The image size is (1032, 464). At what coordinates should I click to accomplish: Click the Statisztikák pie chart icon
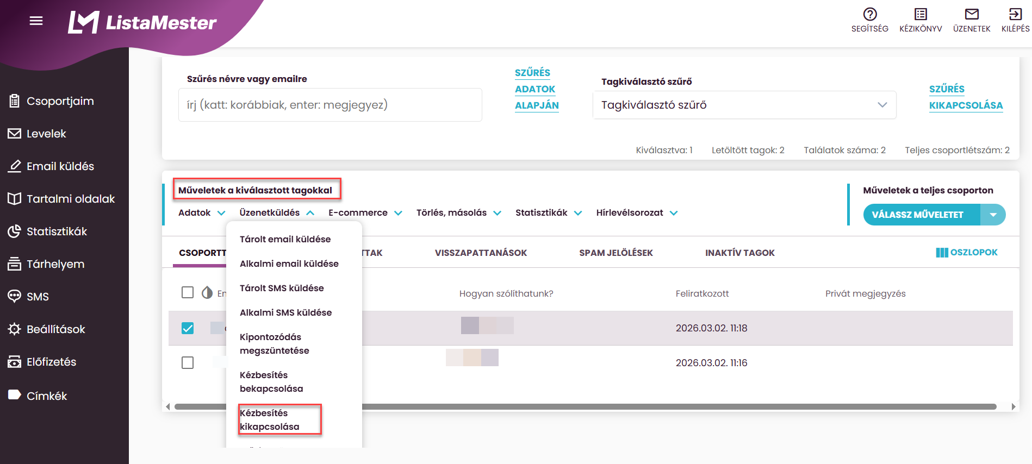pos(14,231)
